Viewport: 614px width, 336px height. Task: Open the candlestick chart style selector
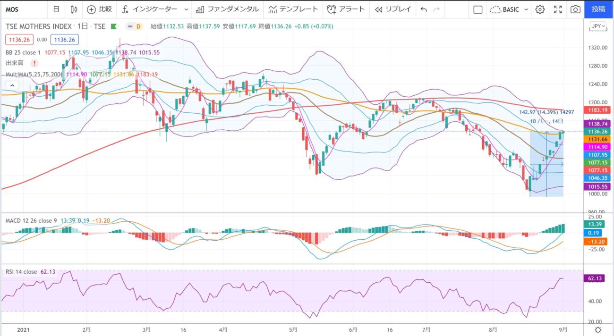coord(73,9)
